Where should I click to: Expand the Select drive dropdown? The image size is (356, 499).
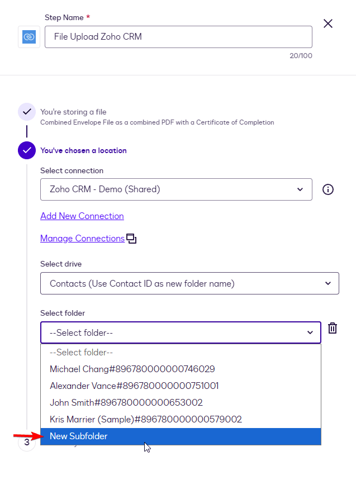189,283
